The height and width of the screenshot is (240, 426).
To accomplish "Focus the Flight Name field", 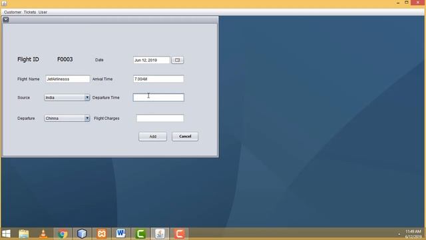I will [68, 79].
